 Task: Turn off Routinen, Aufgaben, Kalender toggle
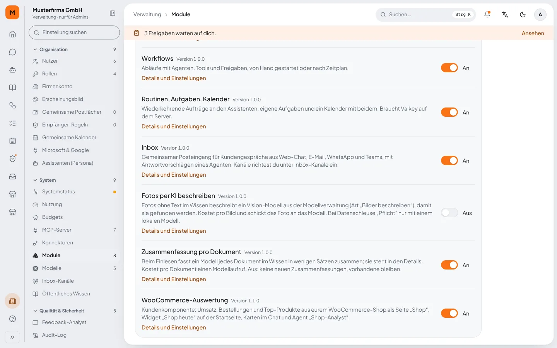pos(449,112)
